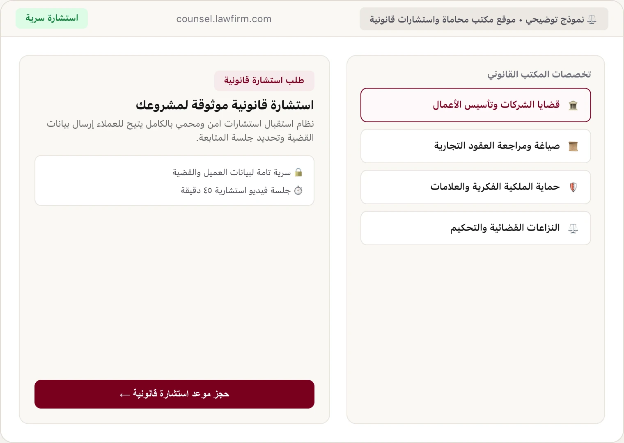The width and height of the screenshot is (624, 443).
Task: Click the padlock icon beside سرية تامة
Action: pyautogui.click(x=298, y=172)
